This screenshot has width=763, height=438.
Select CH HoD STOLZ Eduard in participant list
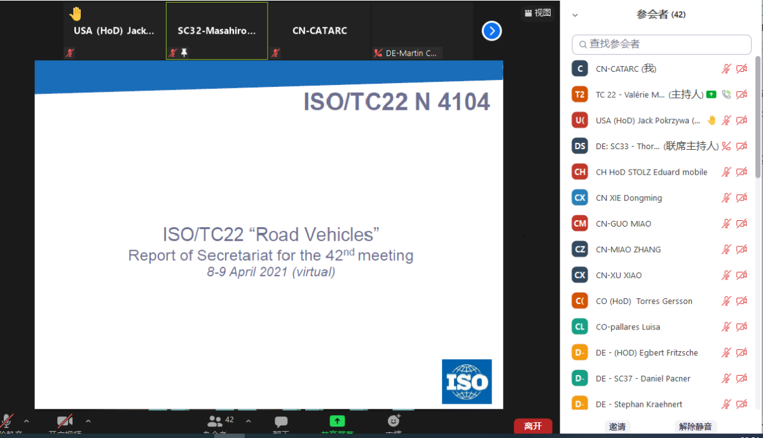pyautogui.click(x=651, y=172)
